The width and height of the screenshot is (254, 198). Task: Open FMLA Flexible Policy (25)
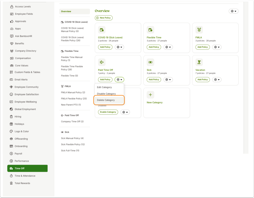[x=74, y=99]
